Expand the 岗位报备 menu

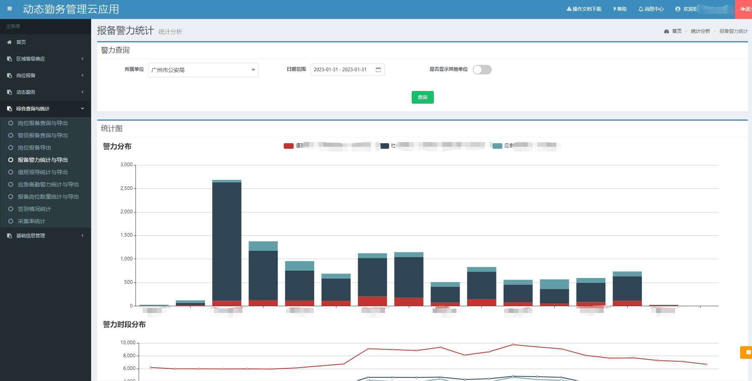pyautogui.click(x=46, y=75)
